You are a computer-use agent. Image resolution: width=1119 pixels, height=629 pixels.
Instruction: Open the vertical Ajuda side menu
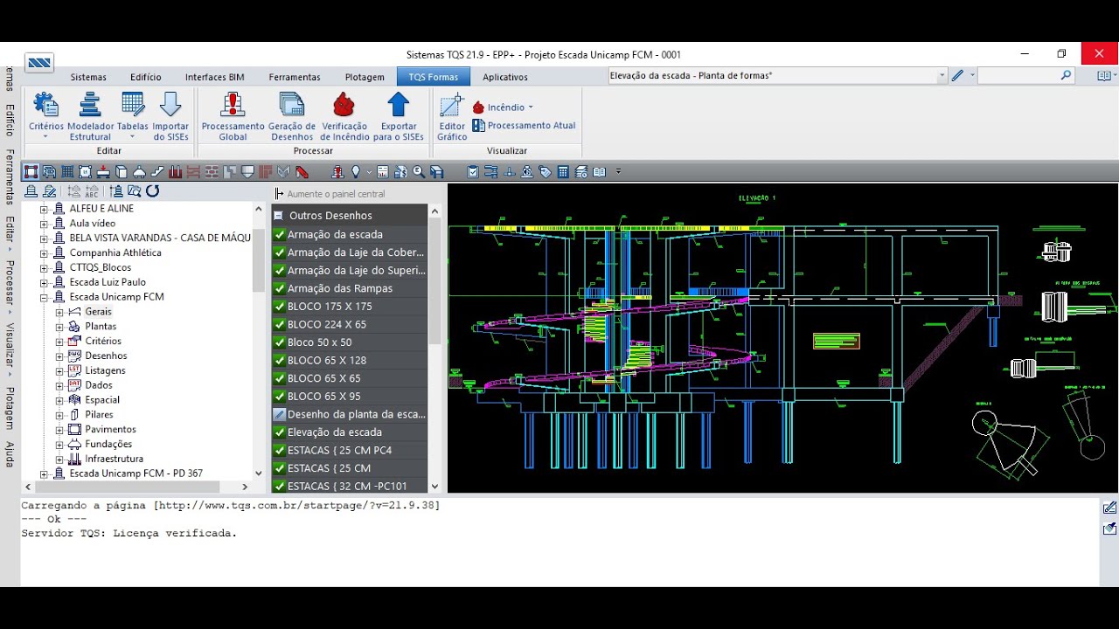(x=10, y=454)
